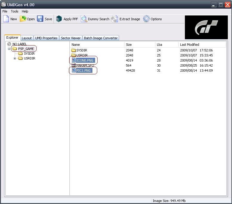Click the Save floppy disk icon
The image size is (232, 204).
pos(40,19)
